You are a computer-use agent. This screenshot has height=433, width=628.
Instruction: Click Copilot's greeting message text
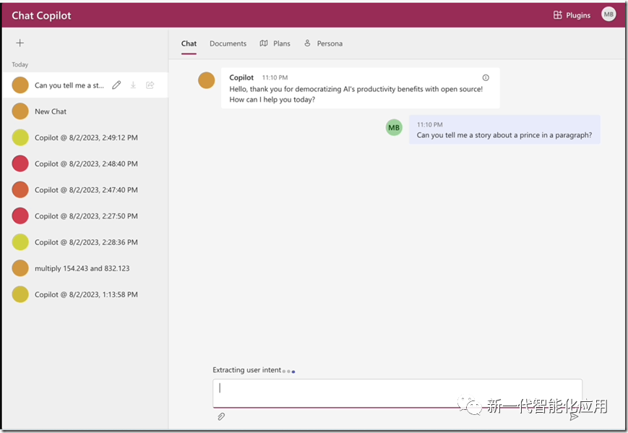pyautogui.click(x=356, y=94)
